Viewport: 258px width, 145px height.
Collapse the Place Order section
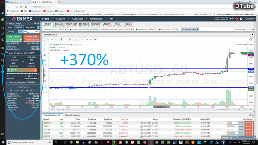tap(7, 23)
